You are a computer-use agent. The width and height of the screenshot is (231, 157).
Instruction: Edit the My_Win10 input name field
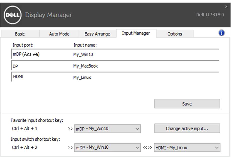pyautogui.click(x=83, y=54)
